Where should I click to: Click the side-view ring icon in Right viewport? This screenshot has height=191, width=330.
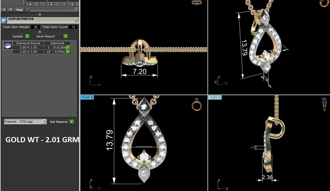(x=324, y=104)
